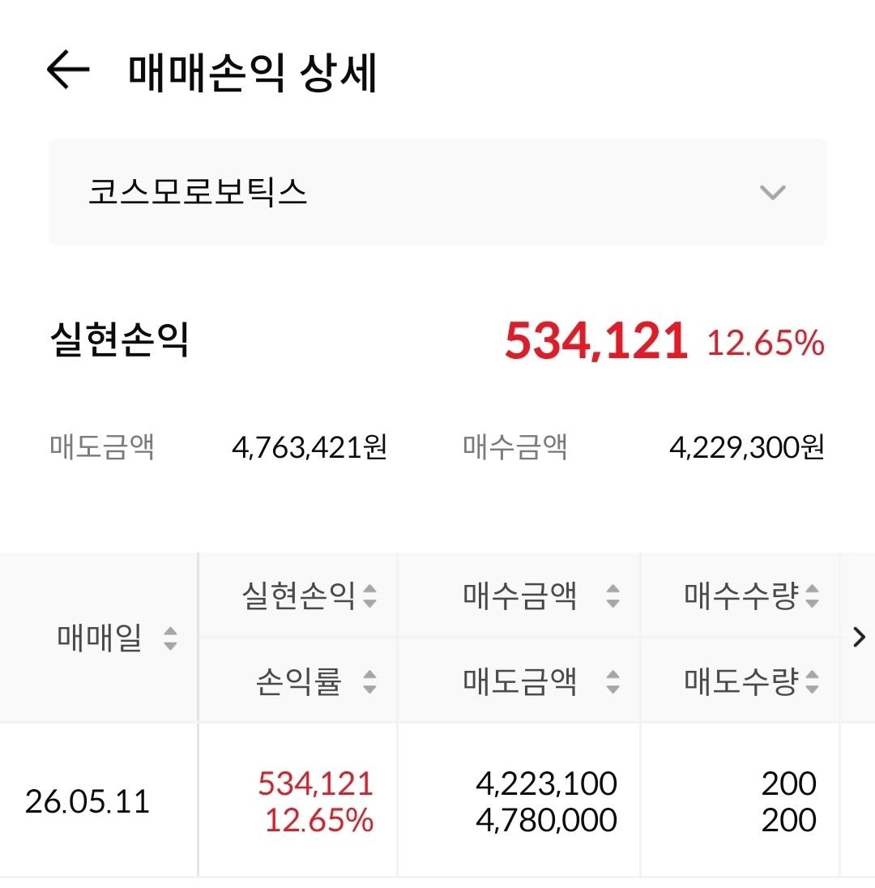Select the 12.65% row profit rate
Viewport: 875px width, 888px height.
pyautogui.click(x=319, y=821)
